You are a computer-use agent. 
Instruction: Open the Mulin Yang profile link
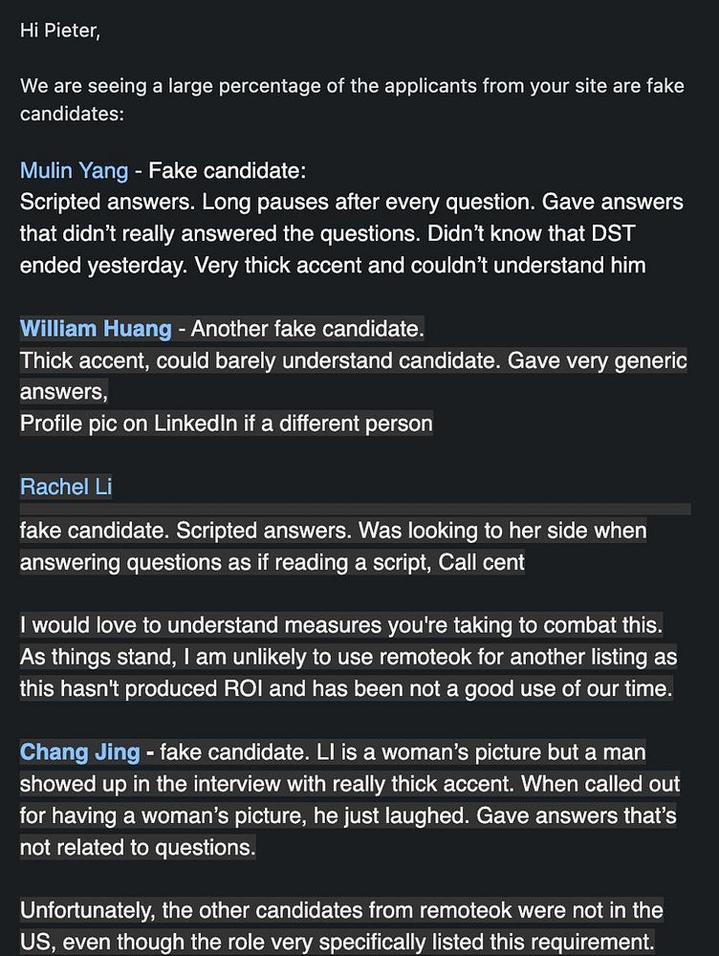(x=74, y=171)
